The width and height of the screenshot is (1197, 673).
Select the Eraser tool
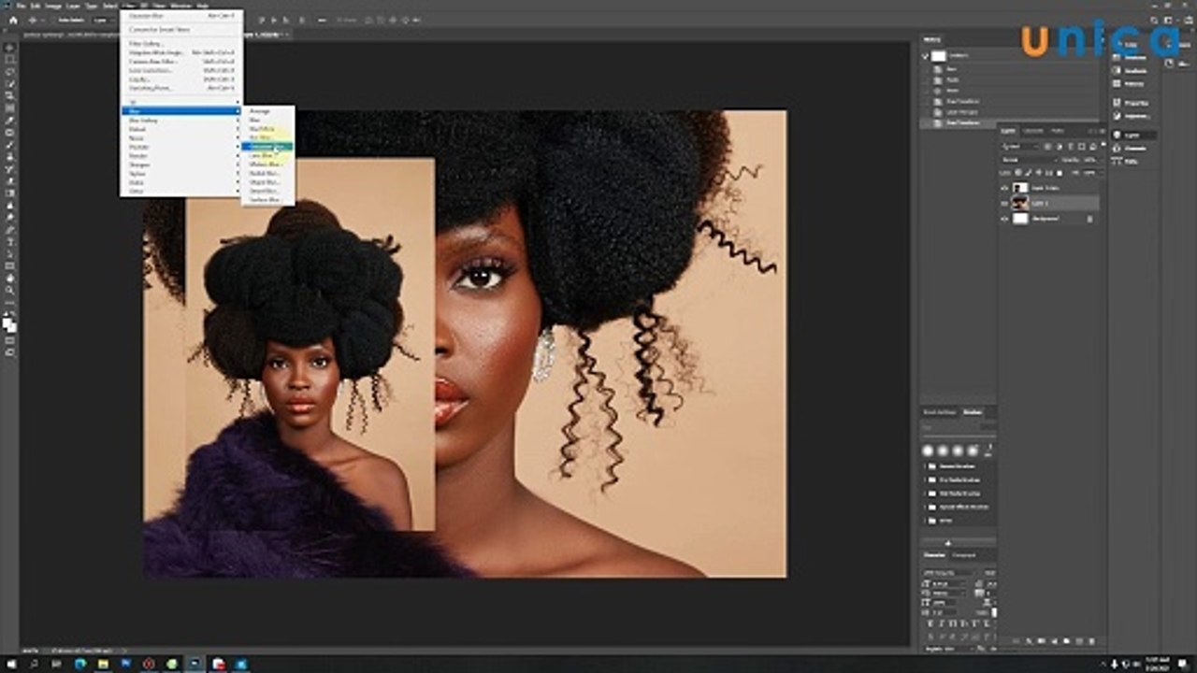click(x=10, y=180)
